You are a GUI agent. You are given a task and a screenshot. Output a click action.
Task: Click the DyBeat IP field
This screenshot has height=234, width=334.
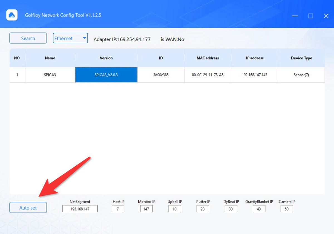[231, 209]
